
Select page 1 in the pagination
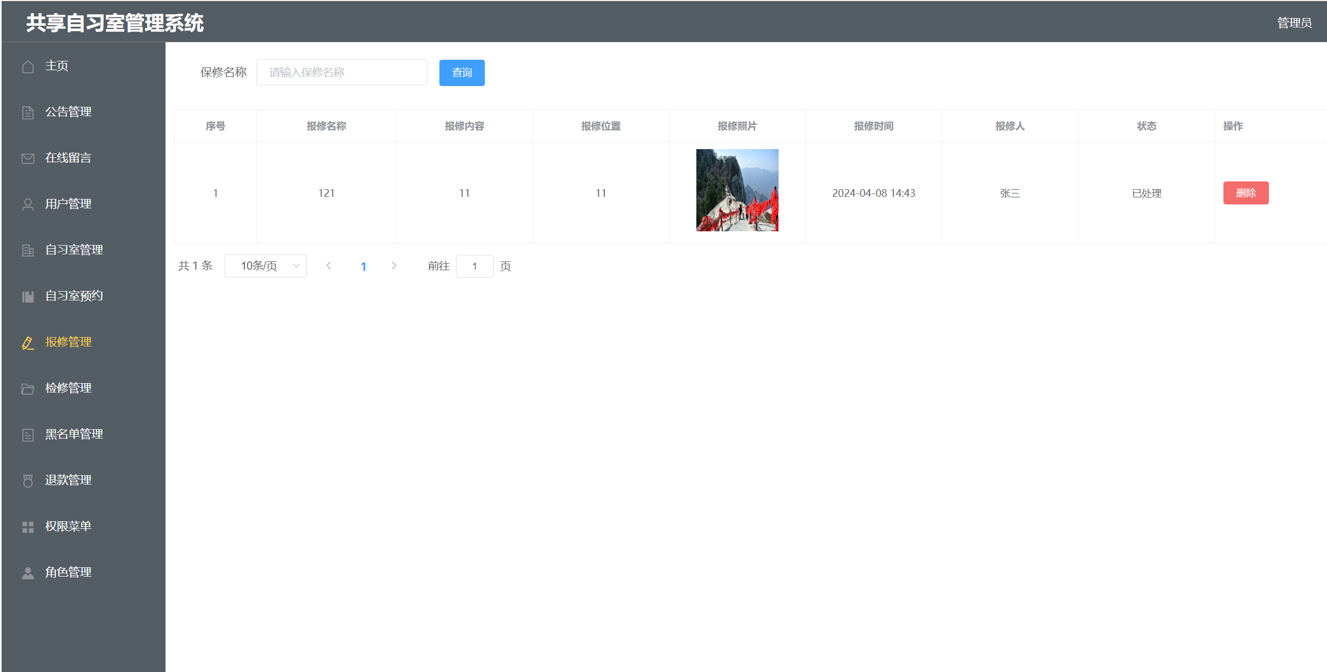(x=364, y=266)
